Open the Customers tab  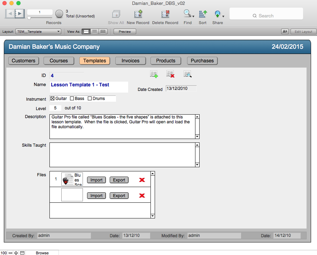[23, 61]
